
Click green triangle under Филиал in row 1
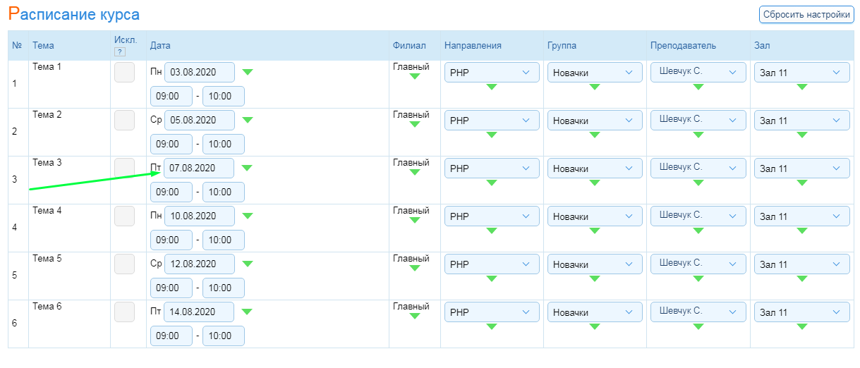(x=415, y=76)
